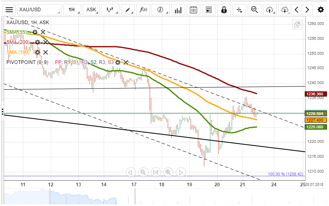Open SMA (200) settings gear
Screen dimensions: 329x206
(37, 42)
